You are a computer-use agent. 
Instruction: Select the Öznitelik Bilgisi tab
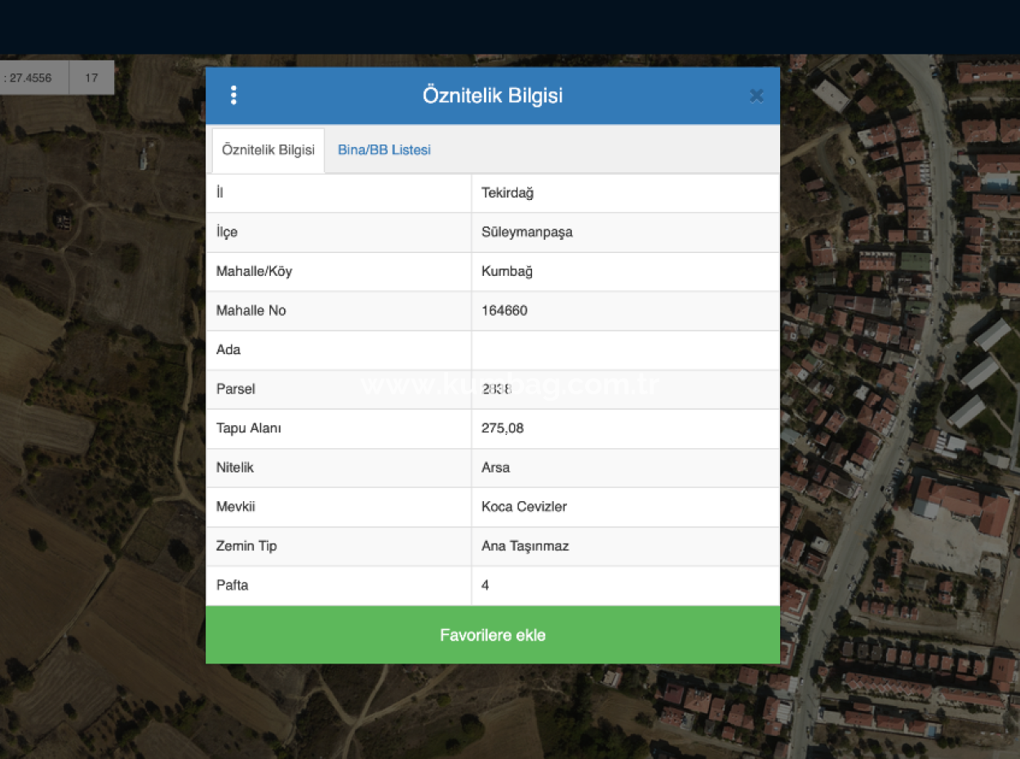[x=268, y=150]
